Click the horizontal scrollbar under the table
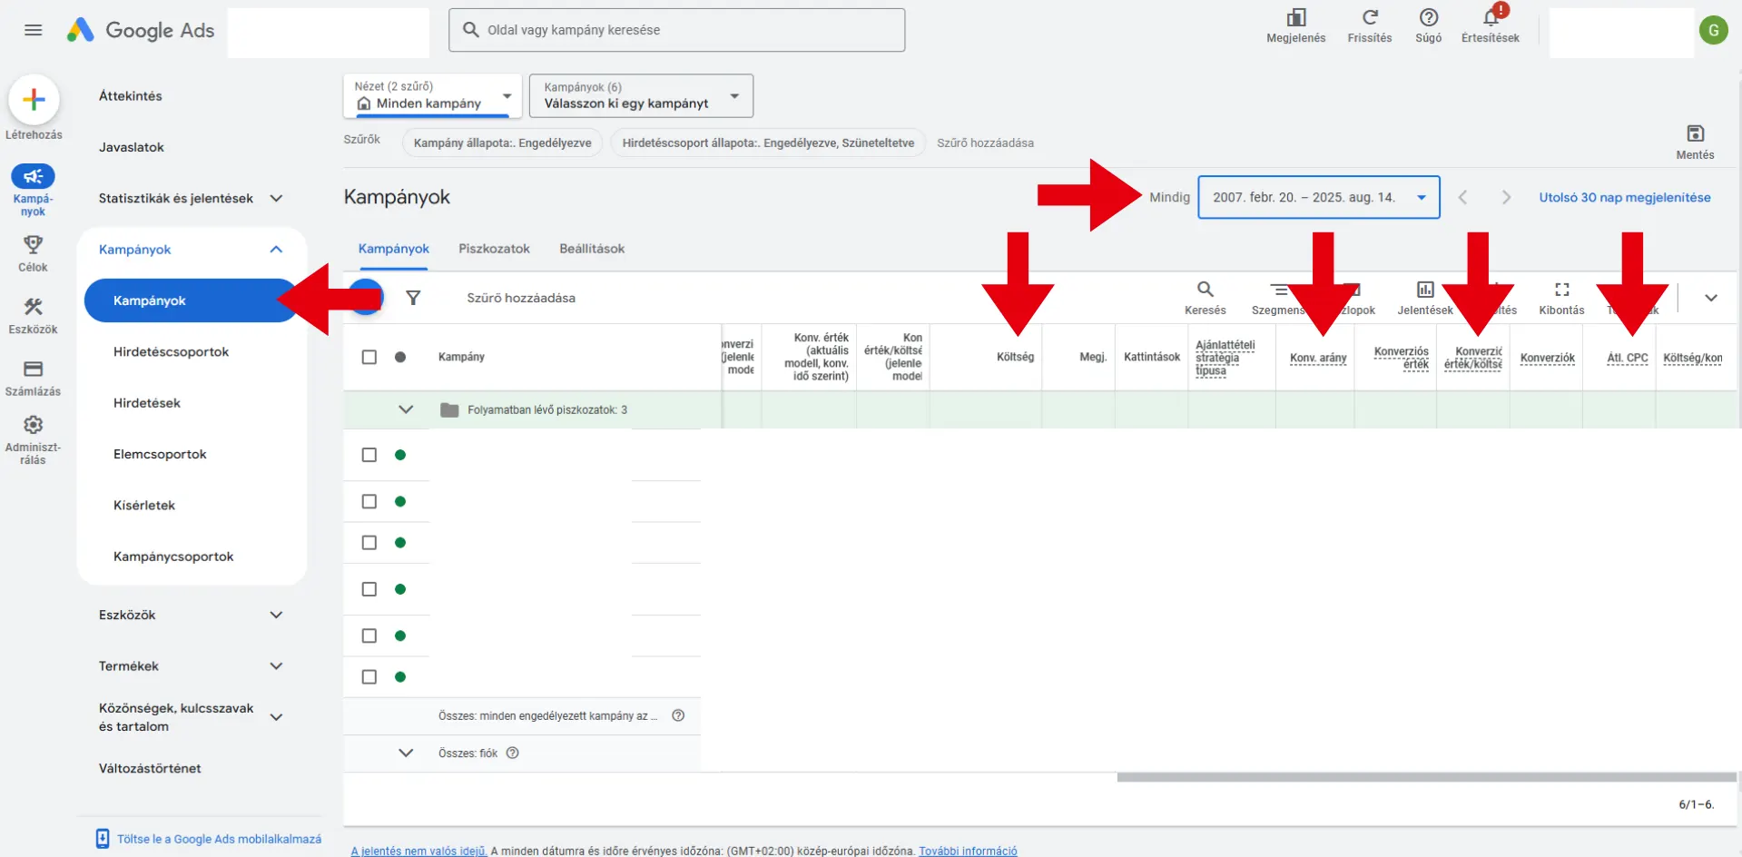This screenshot has width=1742, height=857. (1425, 777)
